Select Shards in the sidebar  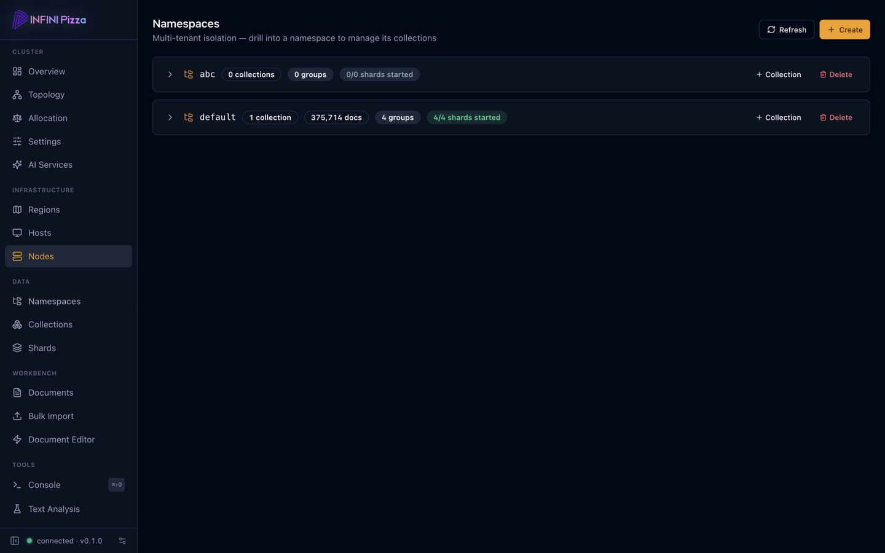(68, 348)
